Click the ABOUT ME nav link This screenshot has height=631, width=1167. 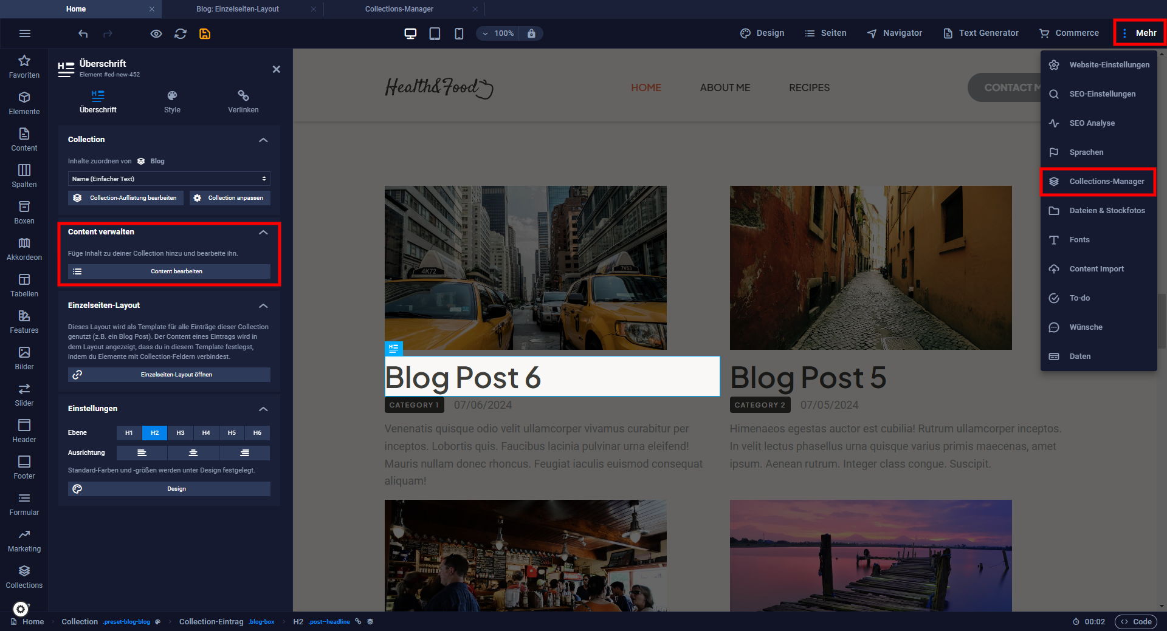coord(725,87)
